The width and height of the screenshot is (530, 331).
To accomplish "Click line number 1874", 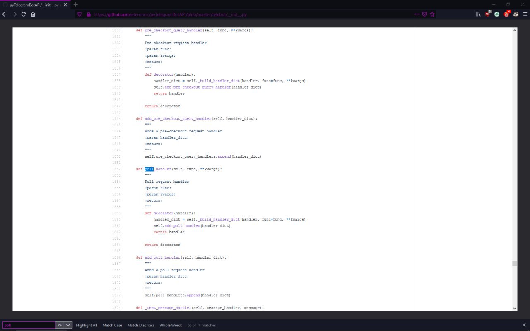I will pos(116,308).
